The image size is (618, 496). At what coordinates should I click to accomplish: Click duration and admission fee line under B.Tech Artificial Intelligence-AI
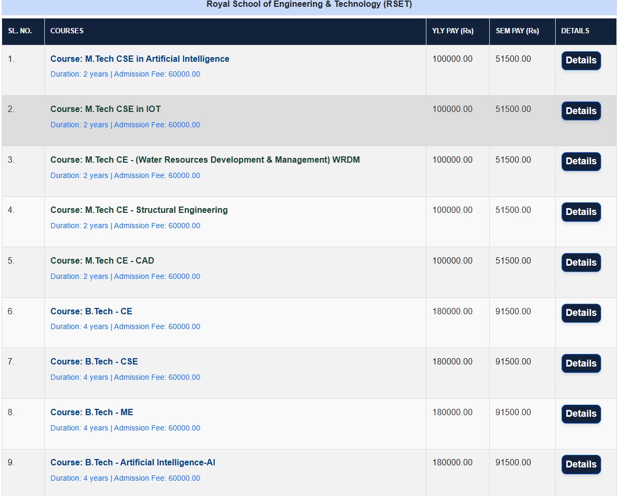[125, 478]
